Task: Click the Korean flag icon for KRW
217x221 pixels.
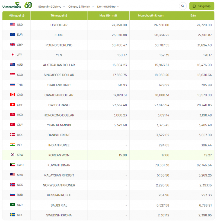Action: [x=12, y=155]
